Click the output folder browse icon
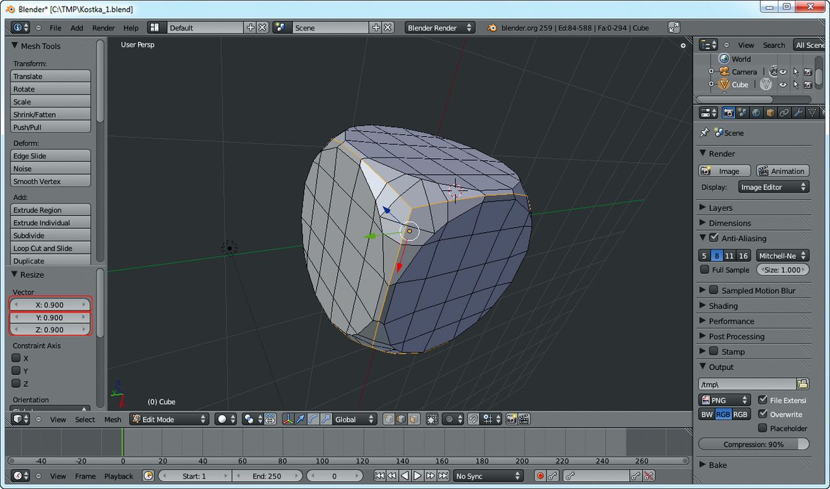 (x=803, y=384)
